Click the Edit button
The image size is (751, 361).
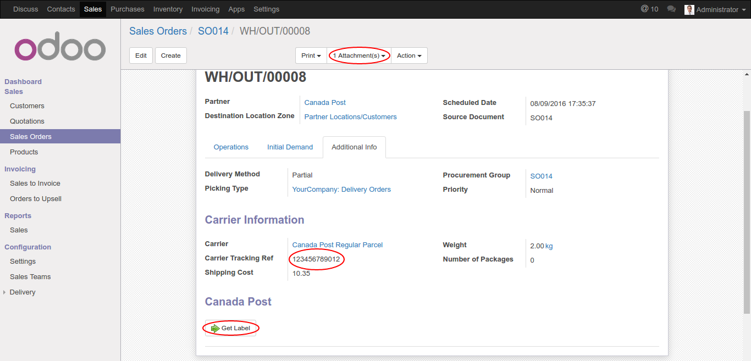pyautogui.click(x=141, y=55)
